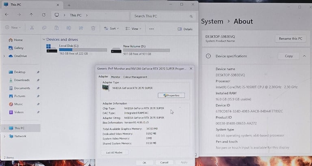Switch to the Monitor tab
Screen dimensions: 312x166
(116, 77)
